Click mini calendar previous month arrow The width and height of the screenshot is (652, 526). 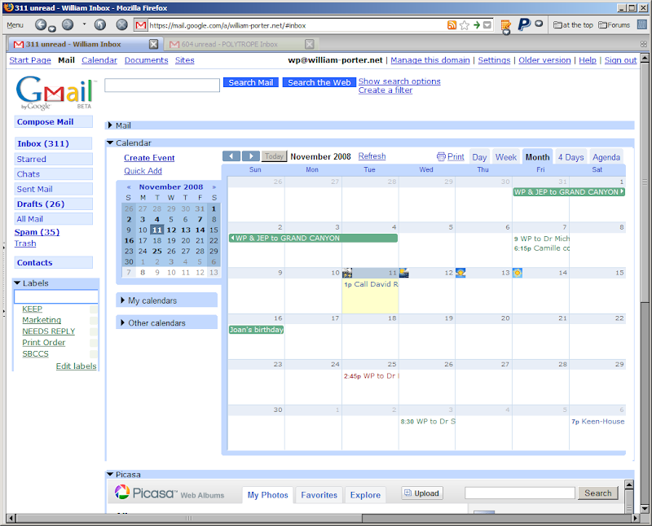129,187
